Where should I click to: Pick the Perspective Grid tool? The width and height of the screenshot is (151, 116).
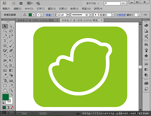(11, 65)
